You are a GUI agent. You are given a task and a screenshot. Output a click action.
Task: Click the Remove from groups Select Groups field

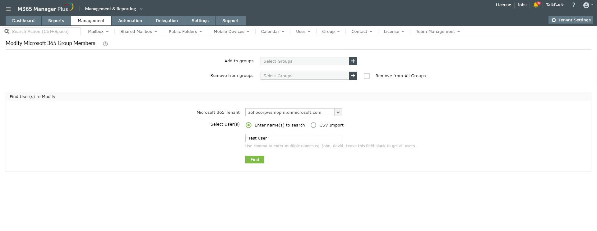[x=305, y=76]
